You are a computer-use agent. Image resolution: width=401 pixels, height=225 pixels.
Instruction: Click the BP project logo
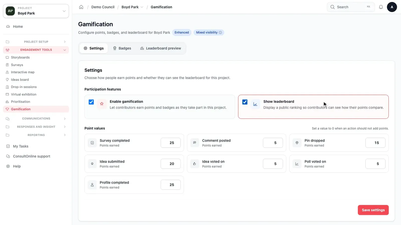click(10, 11)
